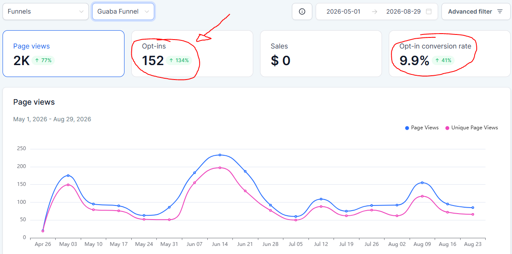Click the Page views chart heading
Viewport: 512px width, 254px height.
point(34,102)
